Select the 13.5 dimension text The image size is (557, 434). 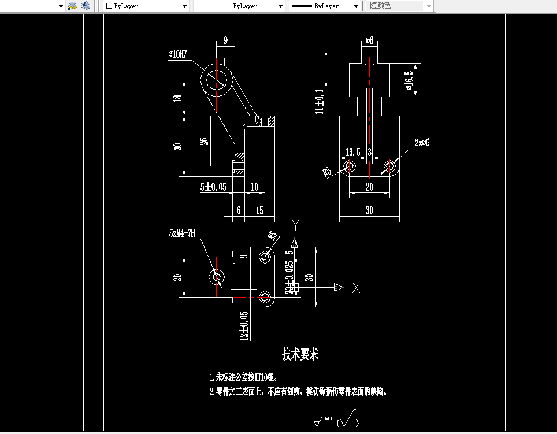point(353,152)
